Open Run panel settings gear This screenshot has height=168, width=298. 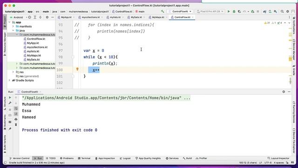tap(284, 91)
